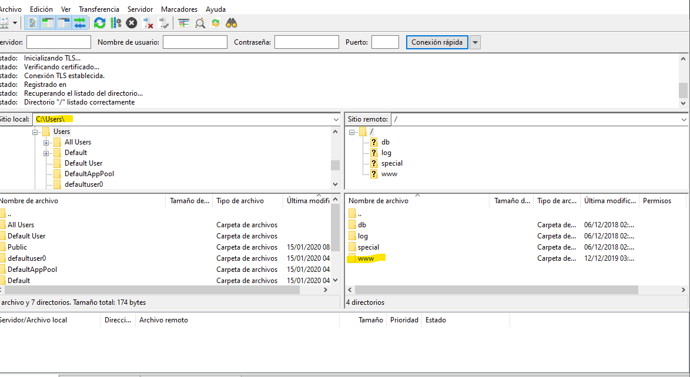Select All Users in local file list
The width and height of the screenshot is (690, 377).
click(x=21, y=225)
